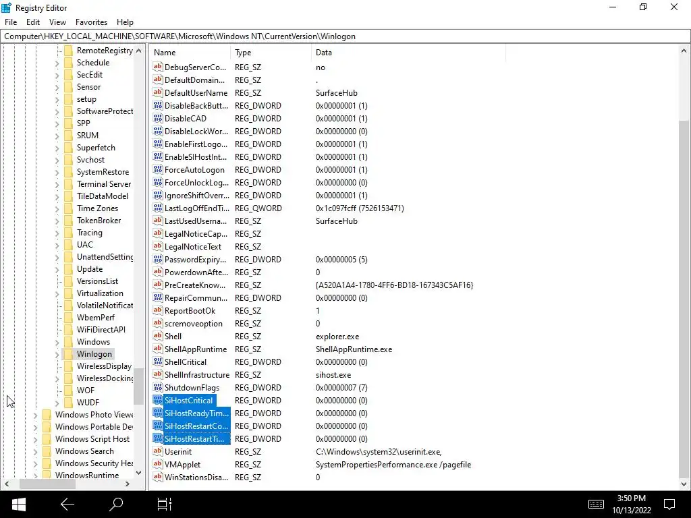Expand the Windows Search tree node

[x=35, y=451]
